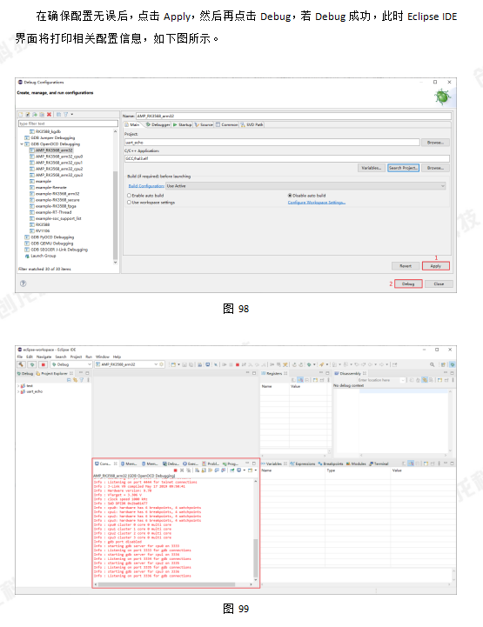This screenshot has height=627, width=483.
Task: Open the Build Configuration link
Action: 146,186
